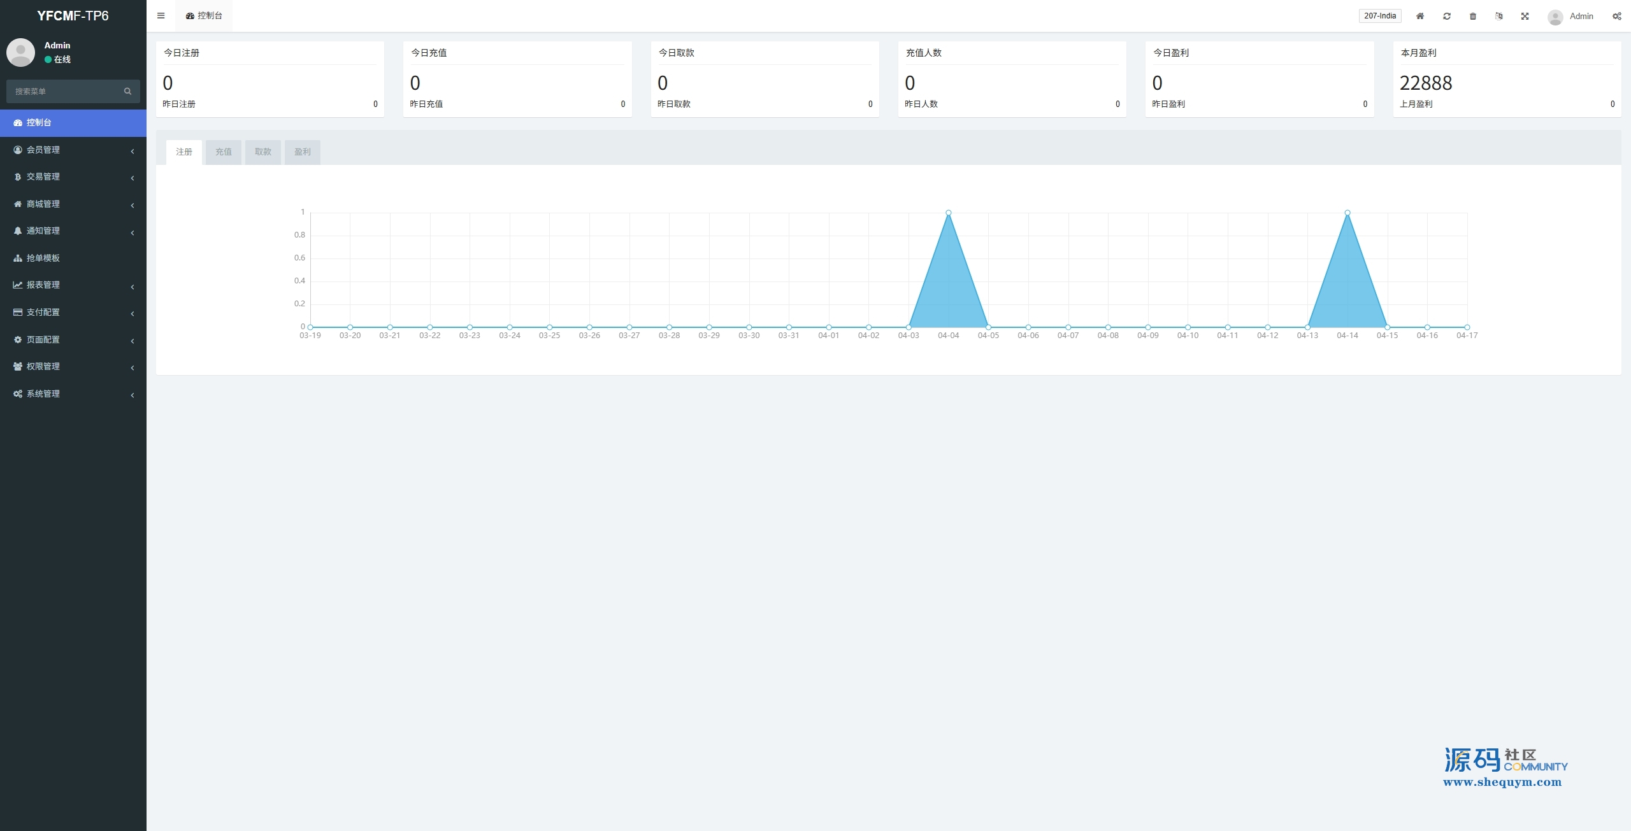Toggle sidebar with hamburger menu icon
The image size is (1631, 831).
[161, 16]
